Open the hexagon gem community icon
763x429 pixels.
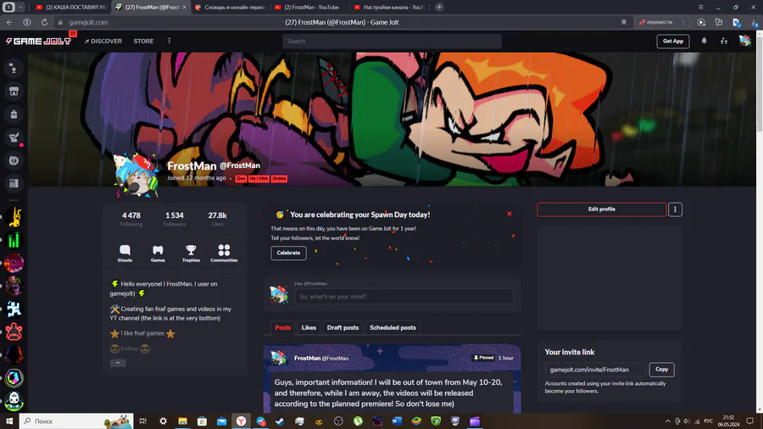point(14,378)
